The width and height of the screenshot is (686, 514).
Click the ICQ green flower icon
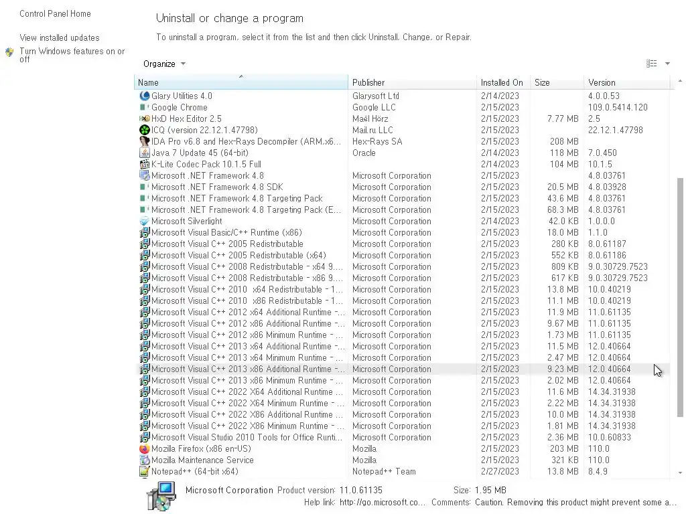tap(145, 130)
